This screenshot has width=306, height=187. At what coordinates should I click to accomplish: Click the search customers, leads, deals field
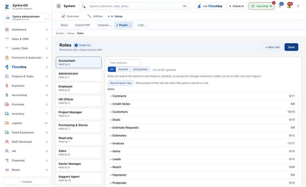pos(135,6)
